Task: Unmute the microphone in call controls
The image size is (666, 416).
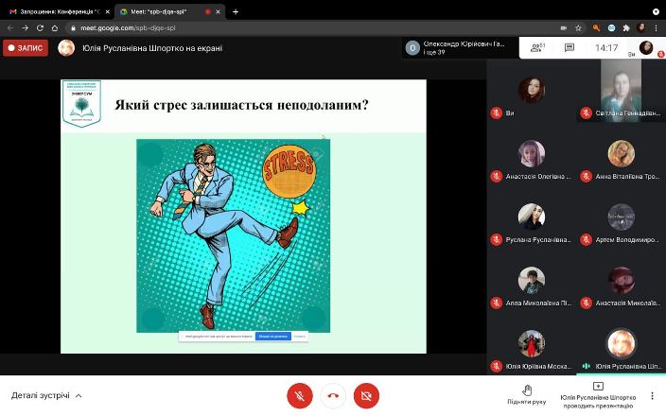Action: 300,395
